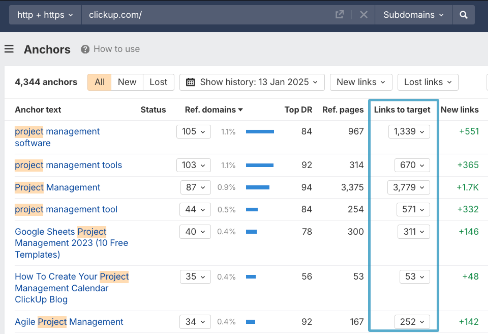Expand the Lost links filter dropdown

click(428, 82)
